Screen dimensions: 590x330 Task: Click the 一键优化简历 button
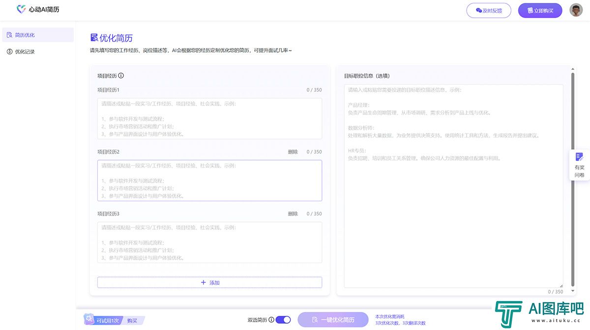tap(333, 320)
